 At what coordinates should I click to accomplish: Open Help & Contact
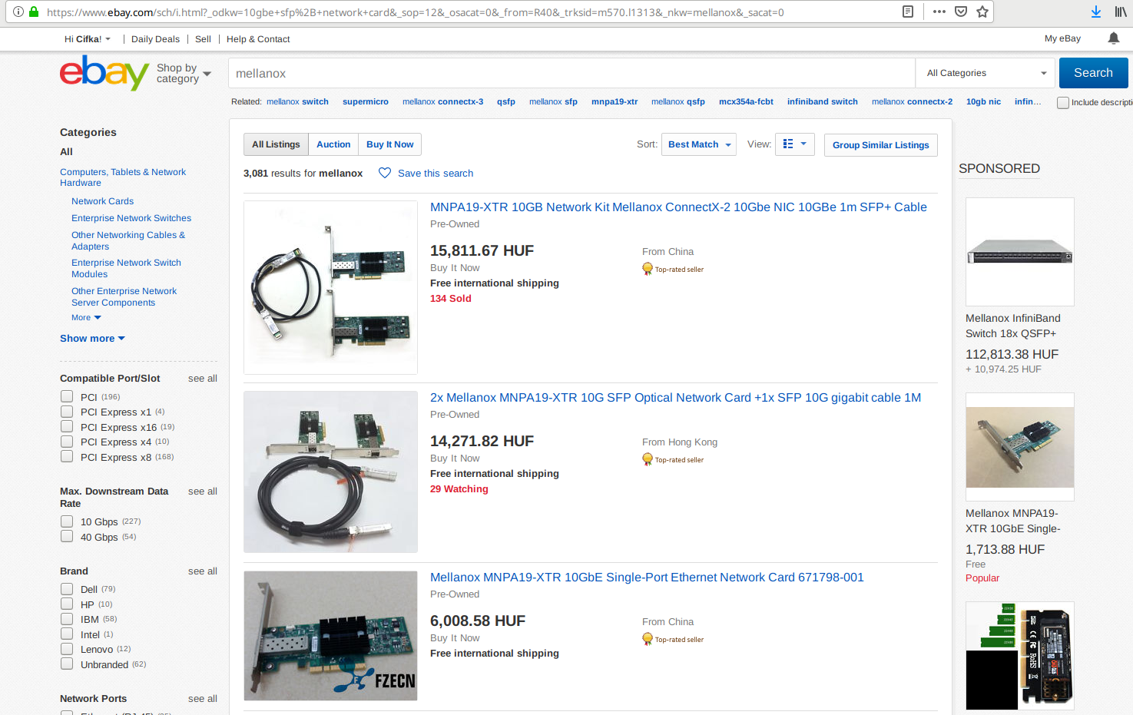click(x=258, y=39)
